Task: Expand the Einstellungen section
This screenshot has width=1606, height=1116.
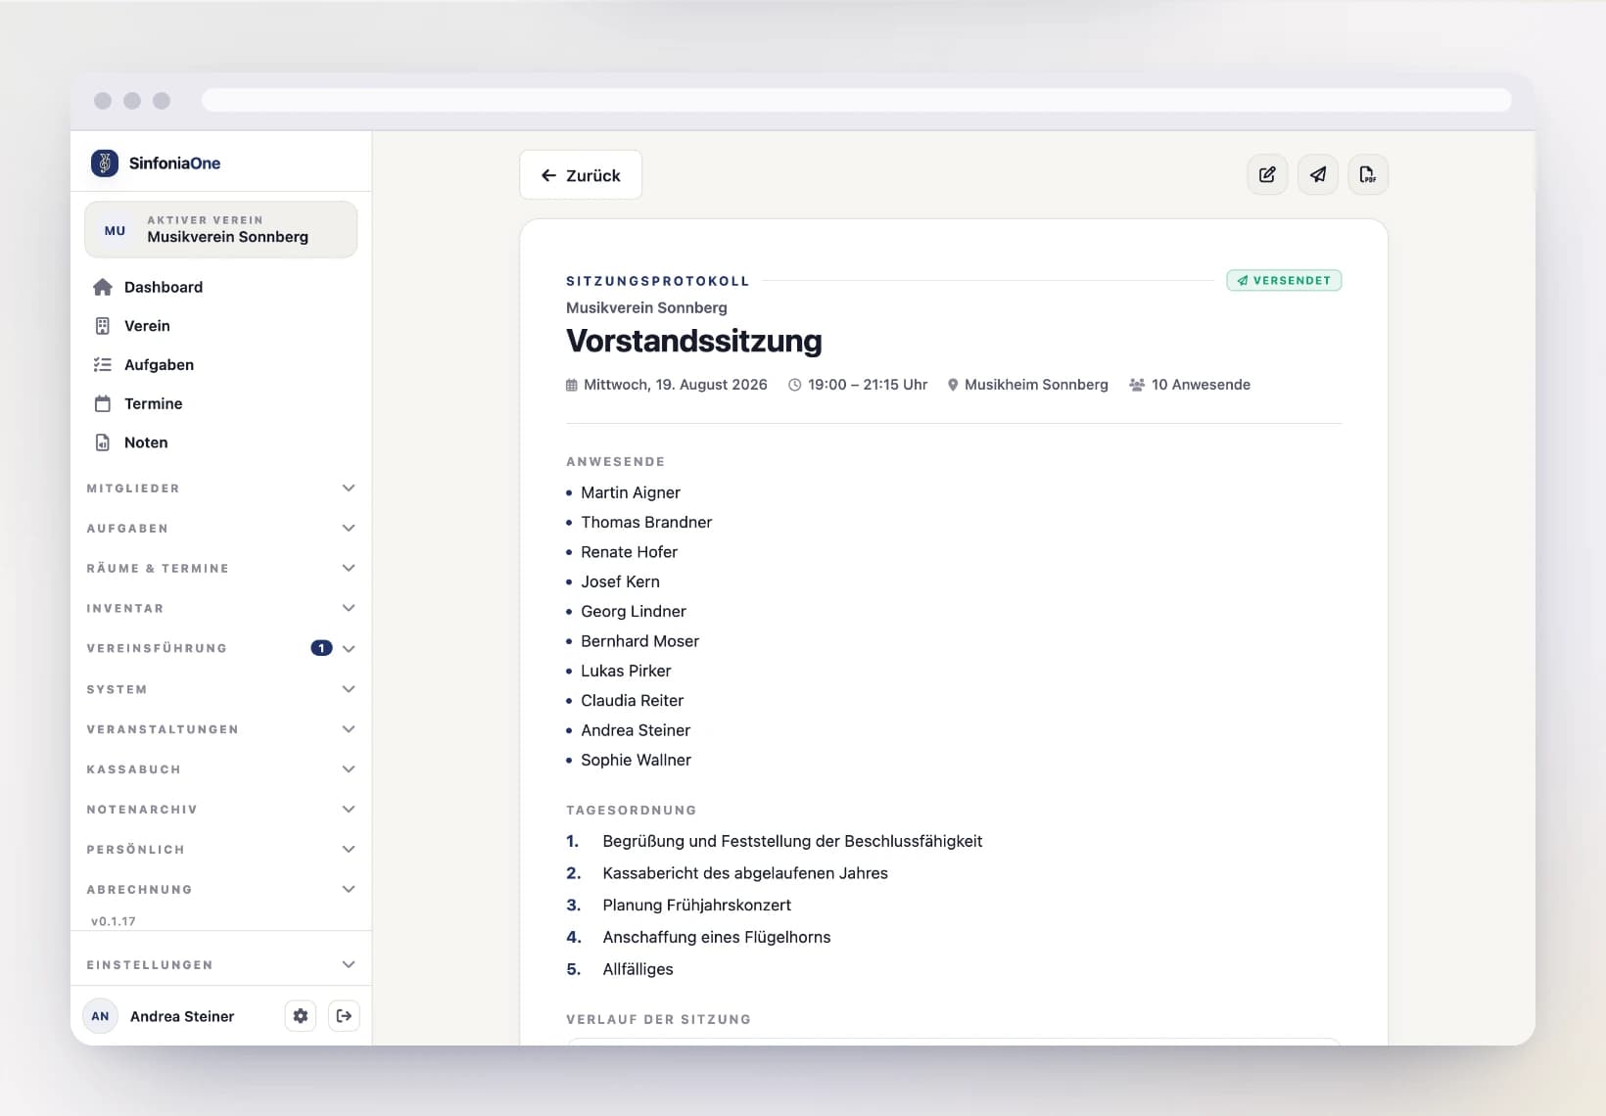Action: click(x=220, y=965)
